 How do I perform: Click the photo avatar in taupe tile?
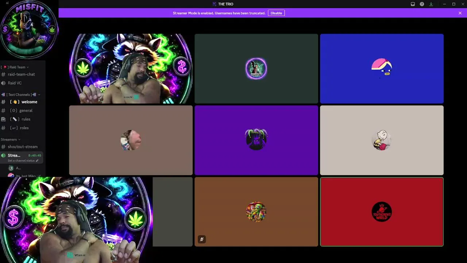click(x=131, y=140)
